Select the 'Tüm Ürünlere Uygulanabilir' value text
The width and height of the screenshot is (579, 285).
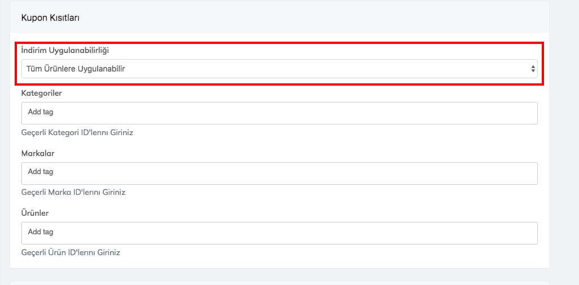pos(76,69)
